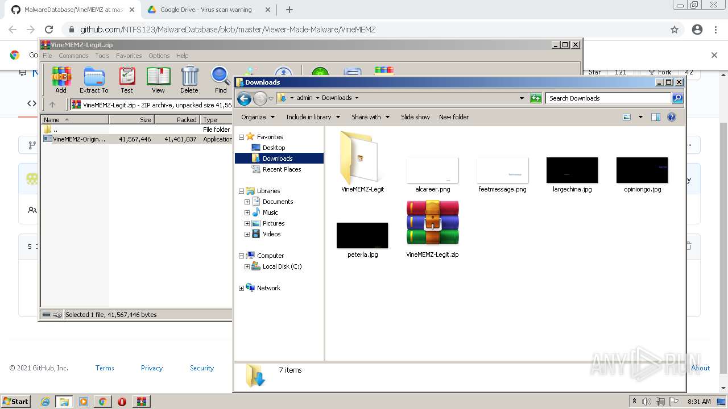Select Desktop in Favorites
The width and height of the screenshot is (728, 409).
[274, 148]
